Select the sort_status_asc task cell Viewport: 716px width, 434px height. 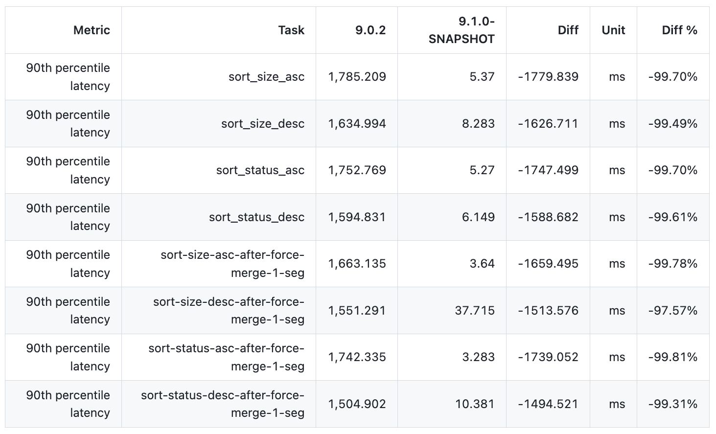coord(260,170)
